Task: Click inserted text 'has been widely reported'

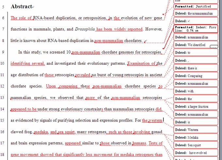Action: (x=119, y=29)
